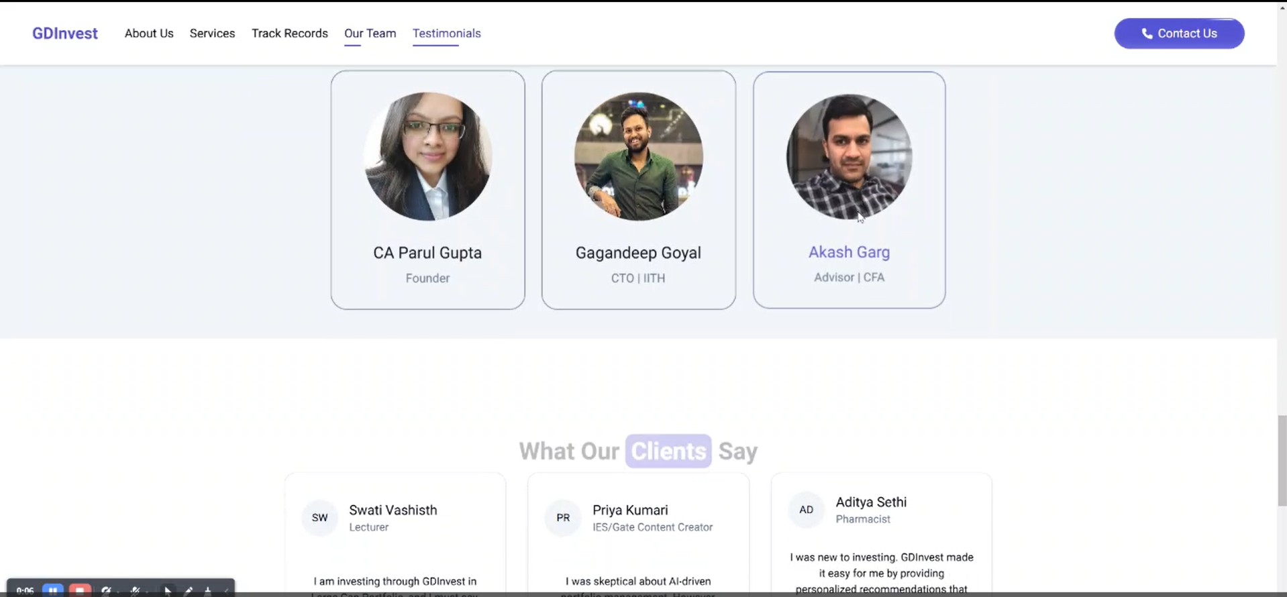Click the highlighted Clients word
This screenshot has height=597, width=1287.
click(x=668, y=451)
